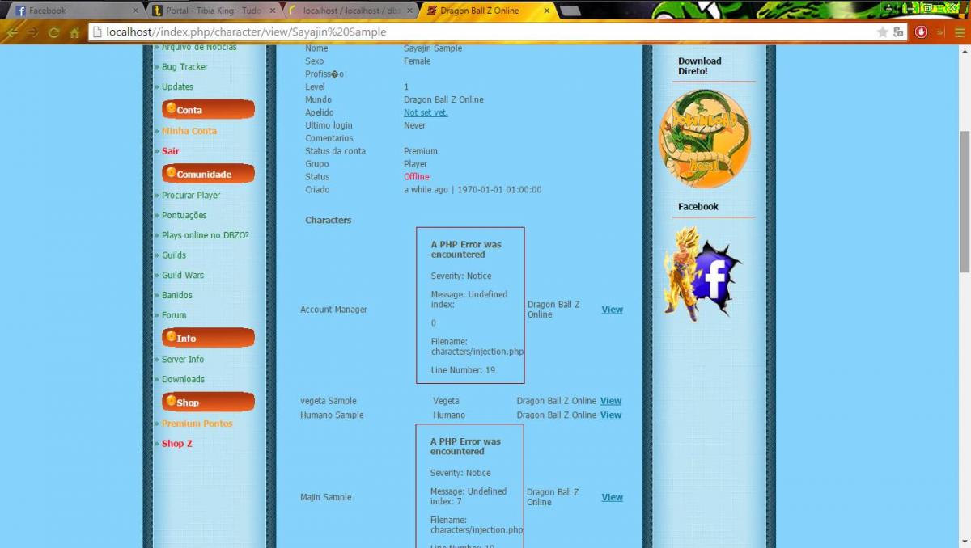This screenshot has width=971, height=548.
Task: Click the page icon beside the bookmark star
Action: 898,32
